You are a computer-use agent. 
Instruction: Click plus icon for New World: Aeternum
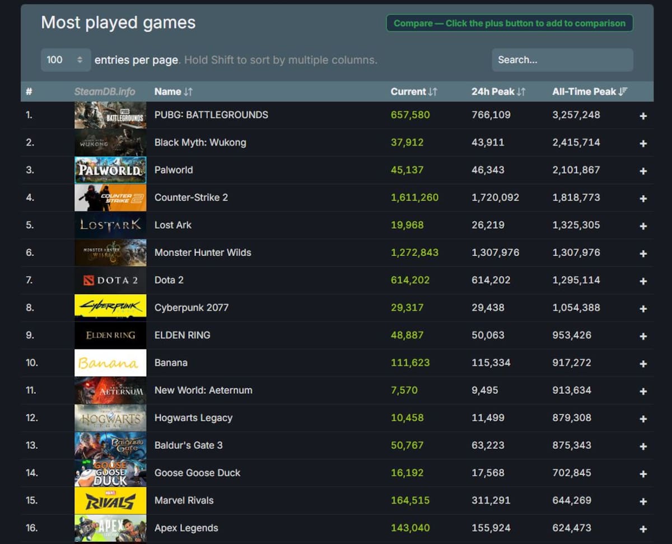(x=643, y=391)
